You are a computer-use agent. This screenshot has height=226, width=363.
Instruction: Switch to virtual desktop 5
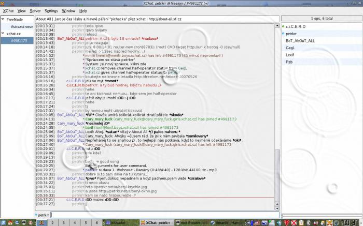[86, 223]
